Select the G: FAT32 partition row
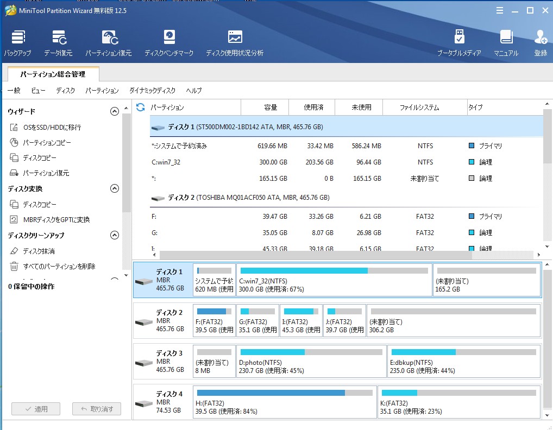Viewport: 553px width, 430px height. click(x=347, y=232)
